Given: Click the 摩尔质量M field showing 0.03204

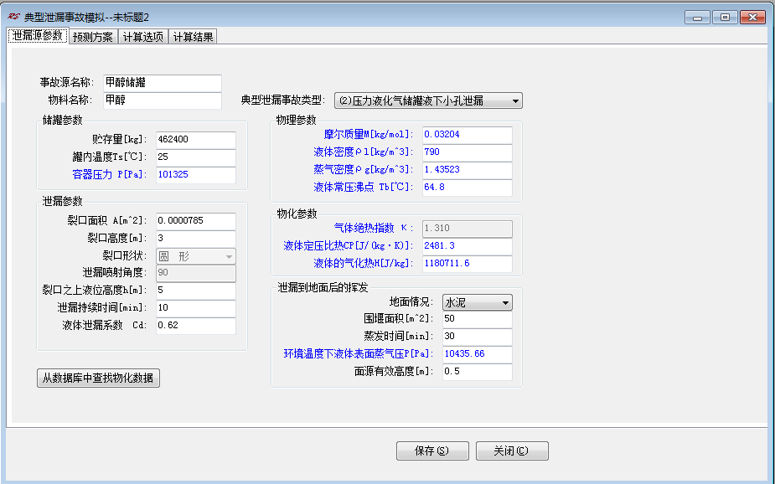Looking at the screenshot, I should (467, 134).
